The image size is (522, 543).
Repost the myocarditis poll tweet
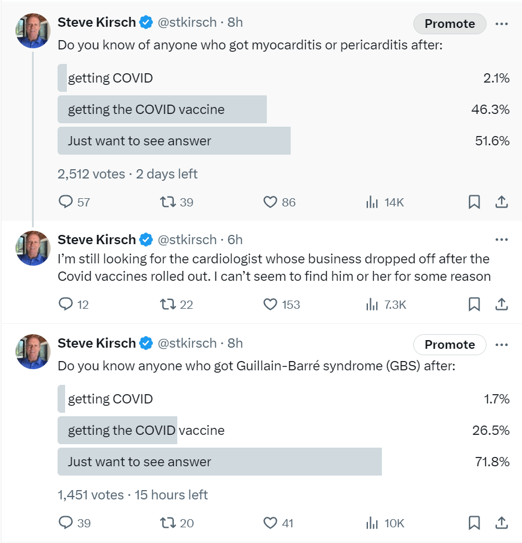pyautogui.click(x=168, y=202)
